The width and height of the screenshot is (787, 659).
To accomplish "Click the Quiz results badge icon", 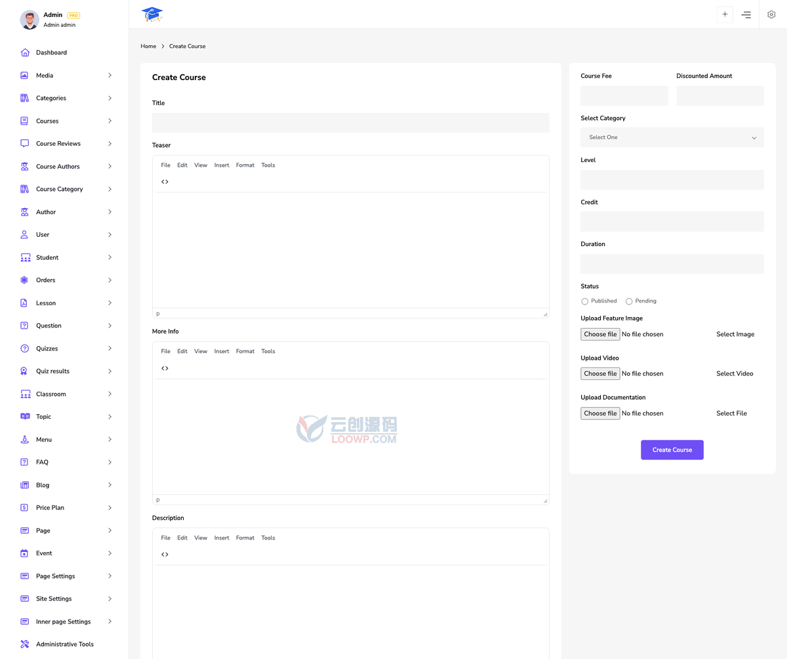I will (24, 372).
